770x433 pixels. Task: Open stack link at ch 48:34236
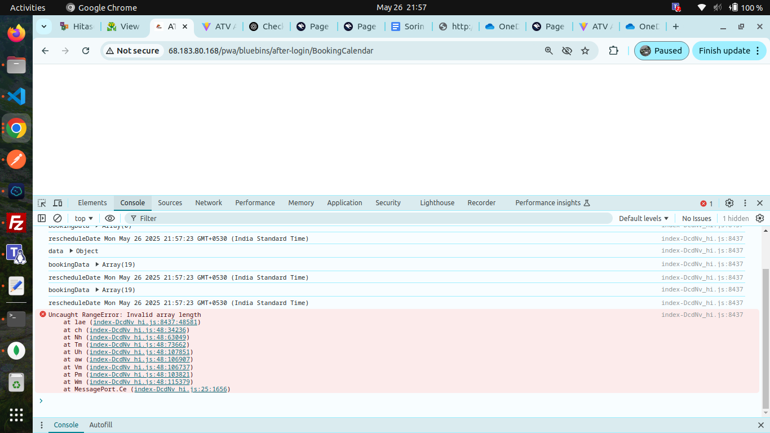point(138,330)
